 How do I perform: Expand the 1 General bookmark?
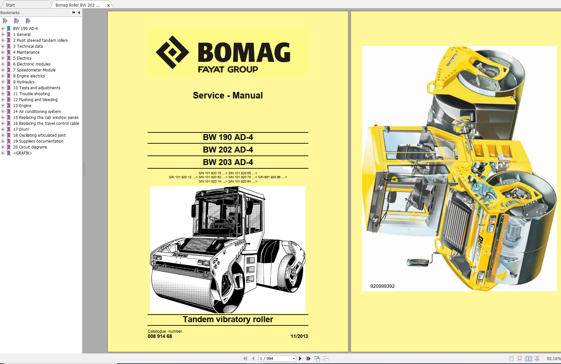click(x=3, y=35)
